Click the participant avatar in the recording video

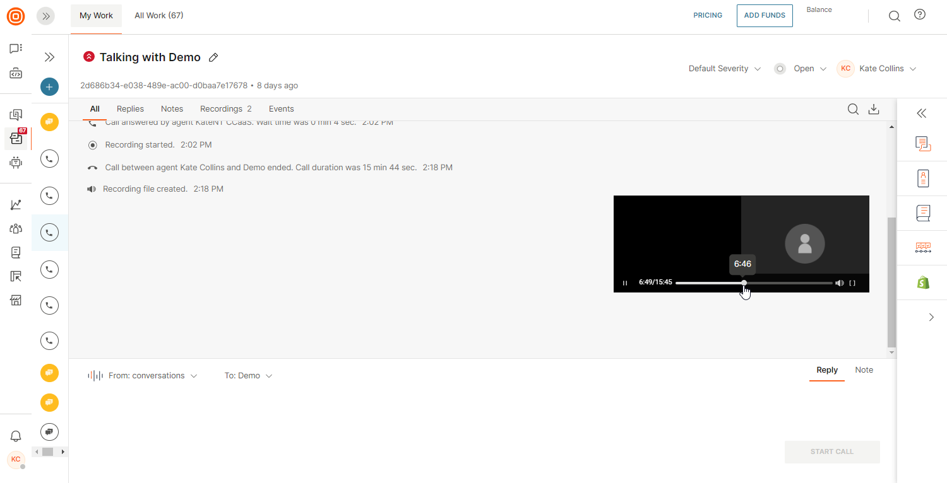coord(805,243)
